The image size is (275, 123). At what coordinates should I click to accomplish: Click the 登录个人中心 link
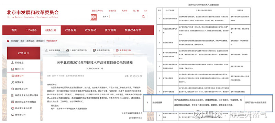[x=98, y=11]
